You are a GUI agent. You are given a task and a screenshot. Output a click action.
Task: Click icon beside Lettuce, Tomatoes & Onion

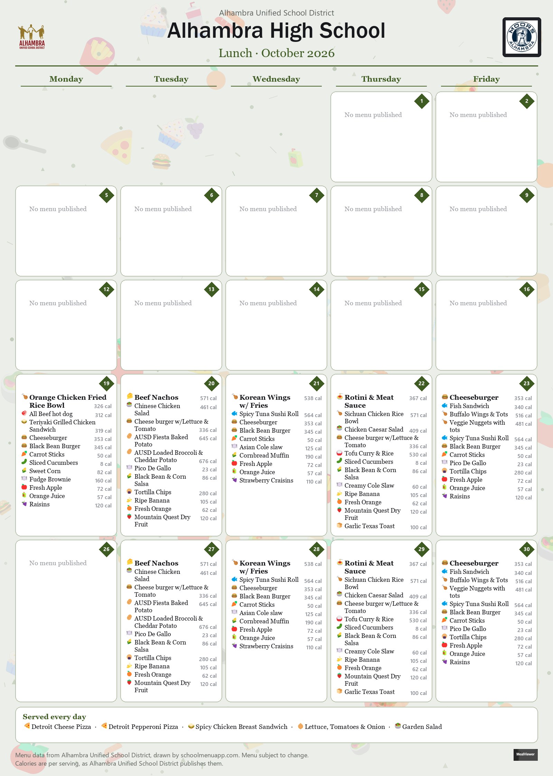click(x=300, y=726)
